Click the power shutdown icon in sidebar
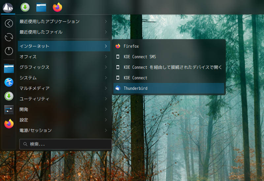The height and width of the screenshot is (181, 264). [x=9, y=51]
